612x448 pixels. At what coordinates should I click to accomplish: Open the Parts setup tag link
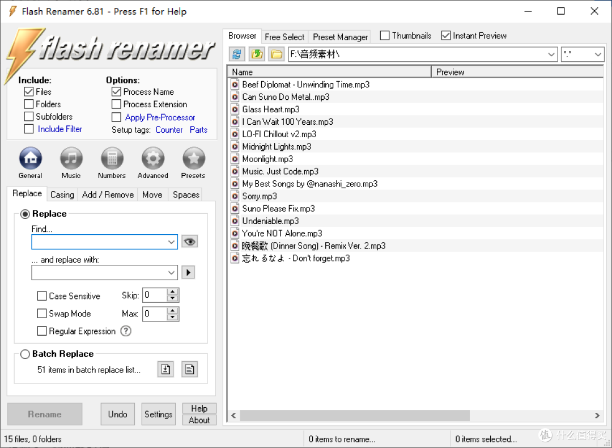[199, 130]
